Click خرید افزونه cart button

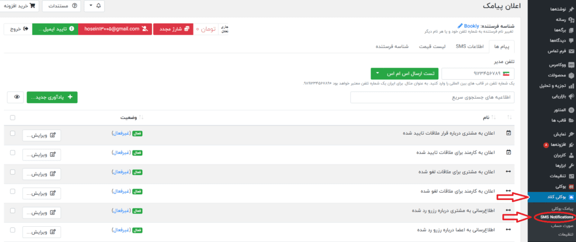pyautogui.click(x=19, y=6)
